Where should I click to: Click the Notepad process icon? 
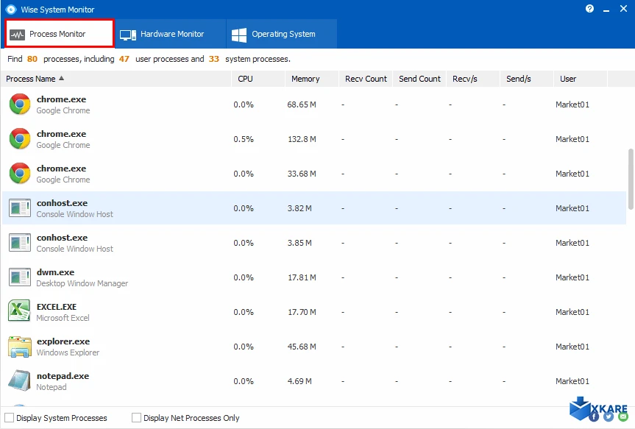point(19,381)
